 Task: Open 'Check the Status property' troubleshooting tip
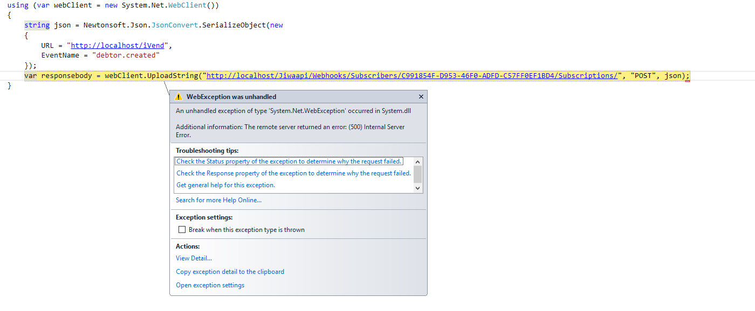(x=289, y=161)
